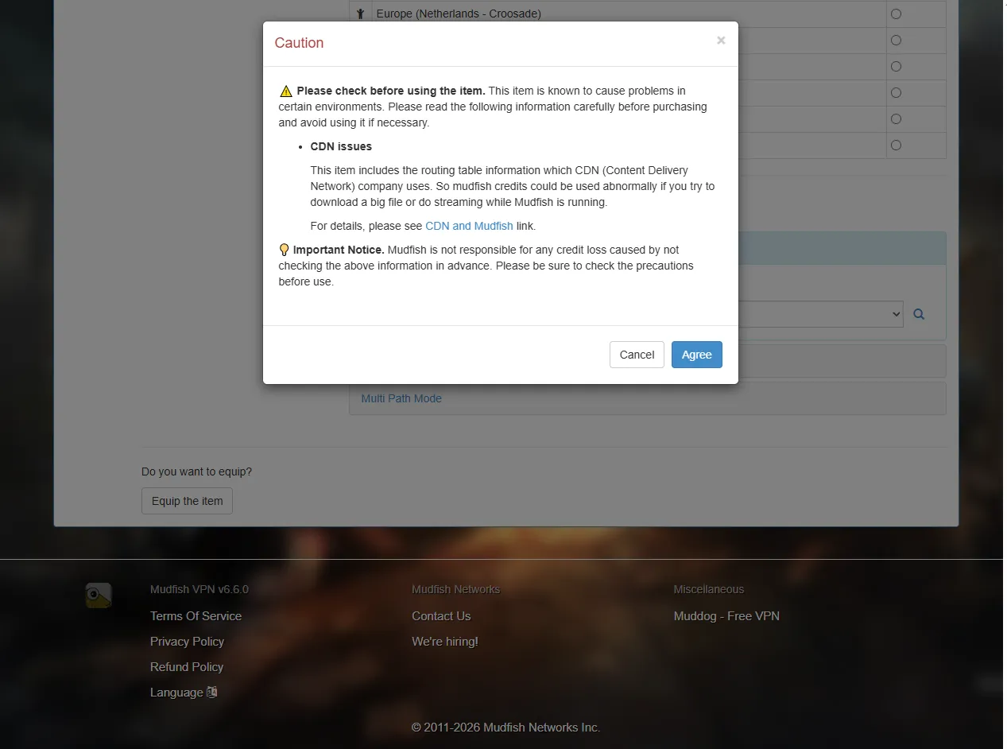1007x749 pixels.
Task: Click the Cancel button
Action: click(637, 355)
